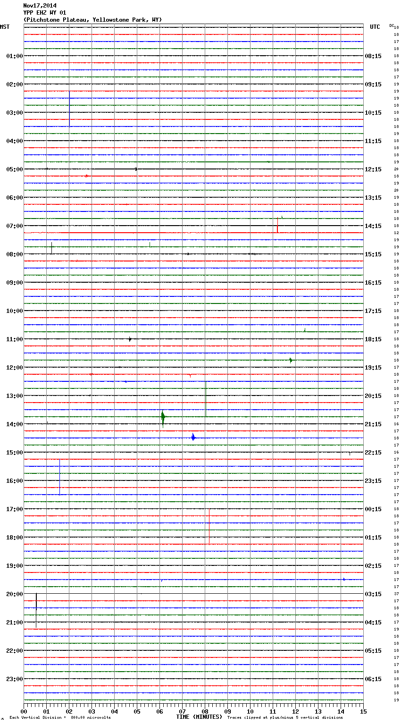Click the tall green spike near 13:00 MST
Screen dimensions: 401x724
click(206, 399)
